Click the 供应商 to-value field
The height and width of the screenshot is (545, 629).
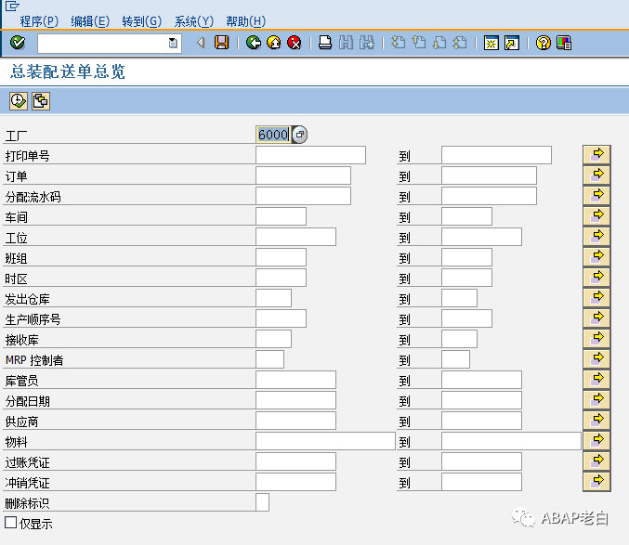click(x=481, y=421)
